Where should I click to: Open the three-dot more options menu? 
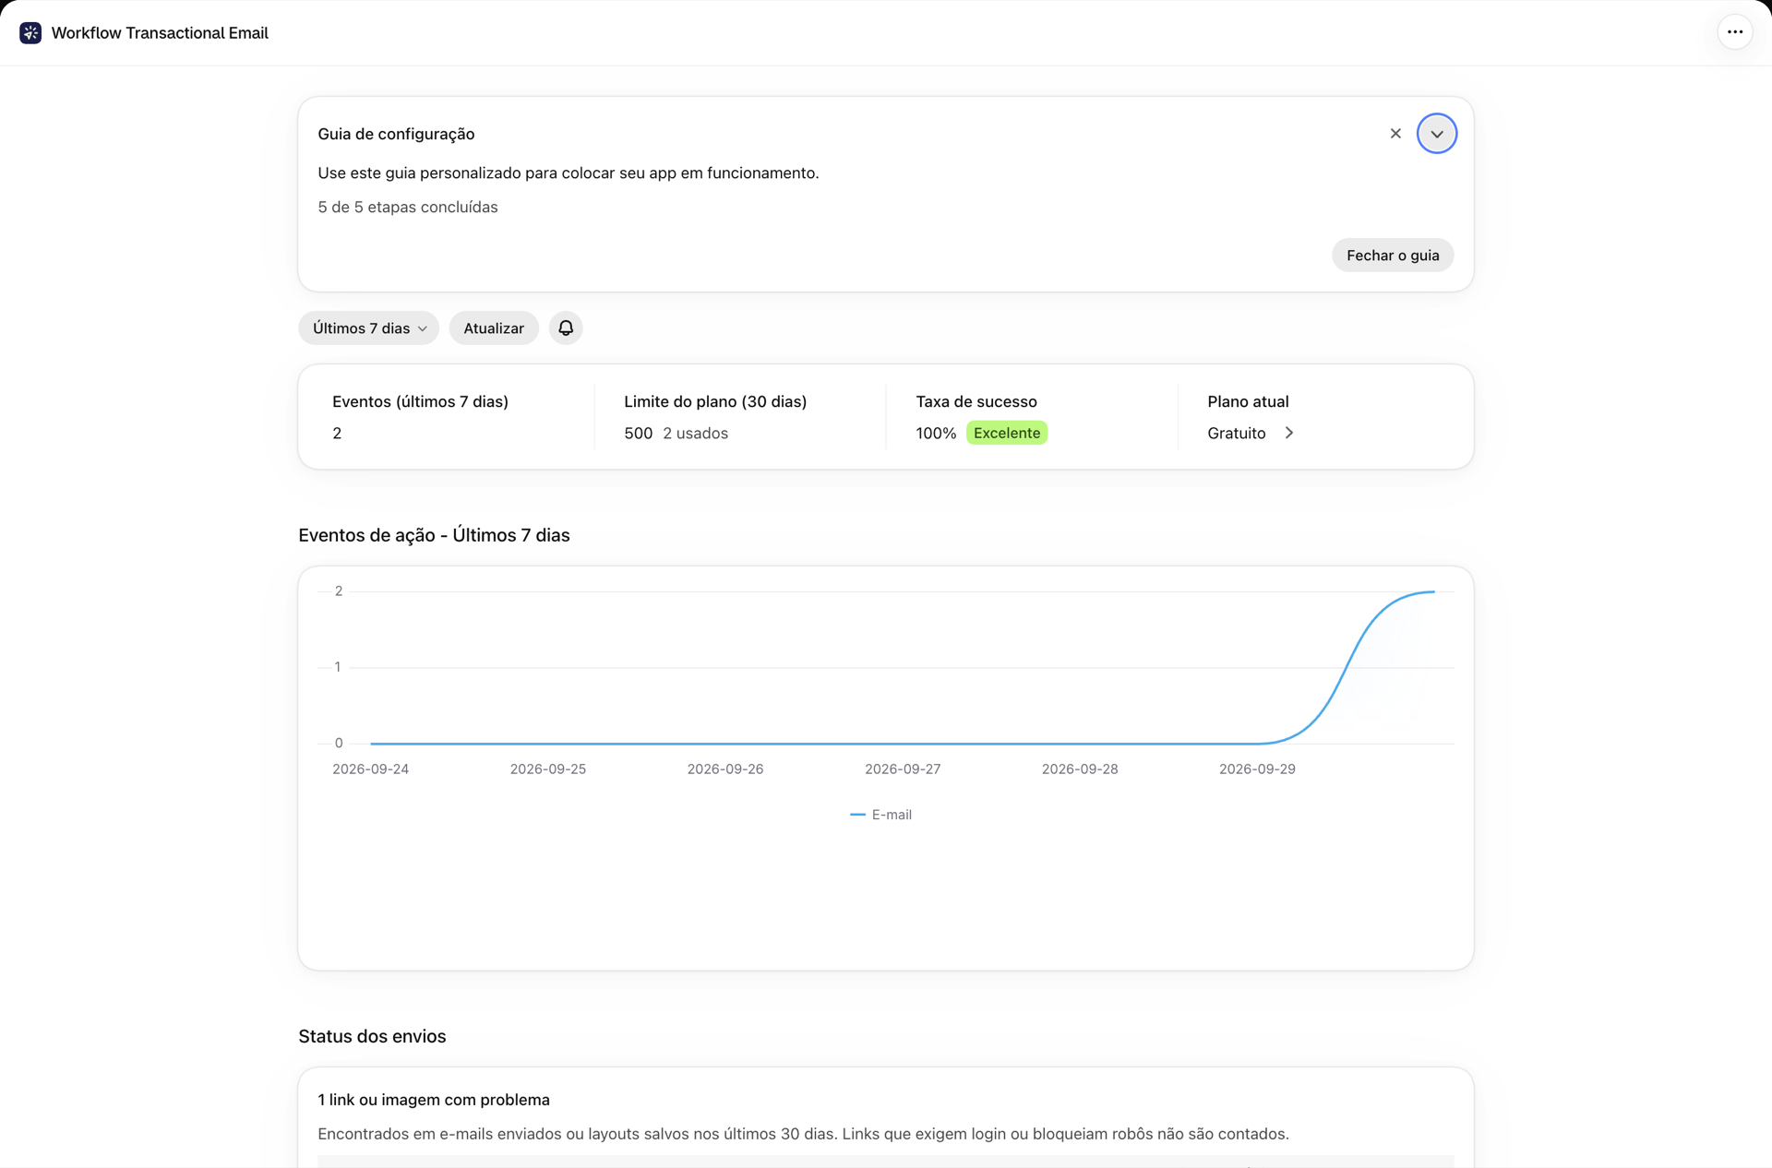click(x=1735, y=32)
